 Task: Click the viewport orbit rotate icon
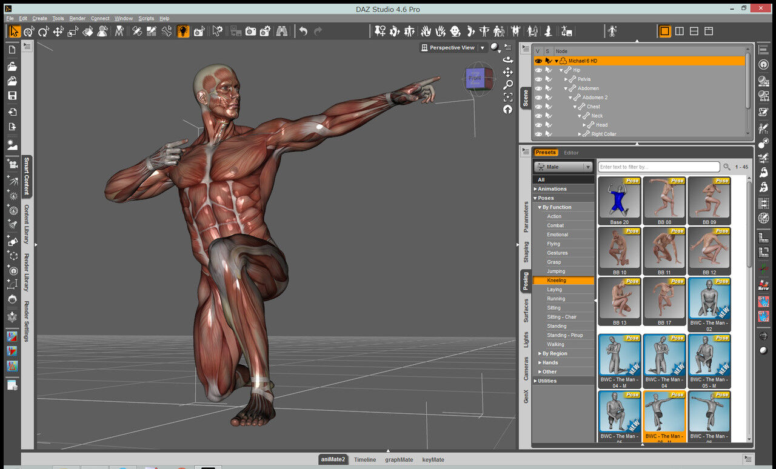tap(508, 60)
